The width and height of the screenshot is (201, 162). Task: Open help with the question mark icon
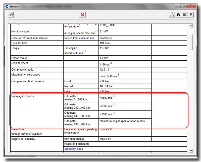coord(191,15)
